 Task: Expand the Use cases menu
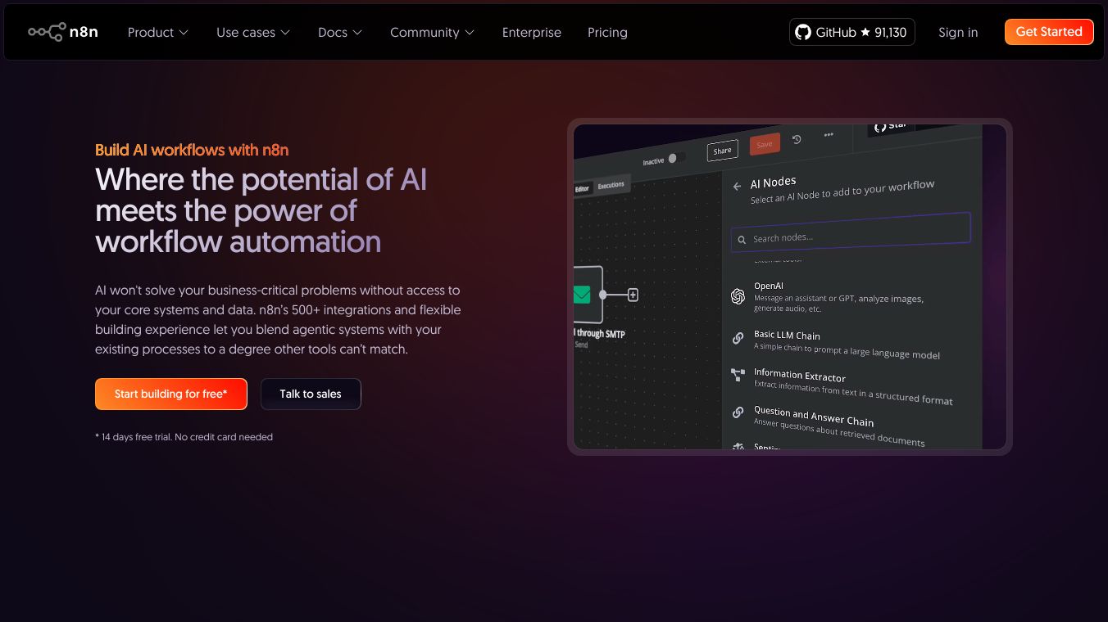(x=253, y=32)
